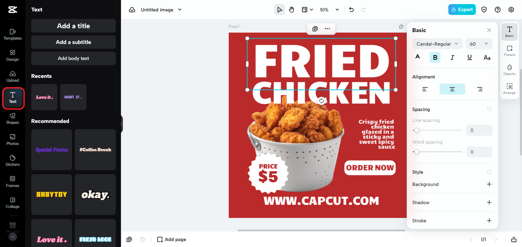Open the Frames sidebar panel
Viewport: 522px width, 247px height.
click(13, 182)
